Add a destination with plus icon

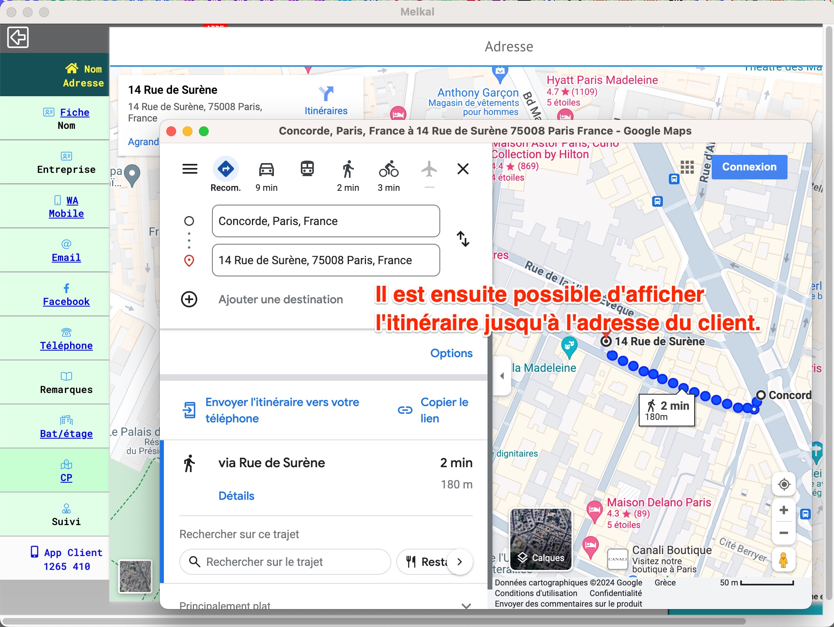[189, 299]
